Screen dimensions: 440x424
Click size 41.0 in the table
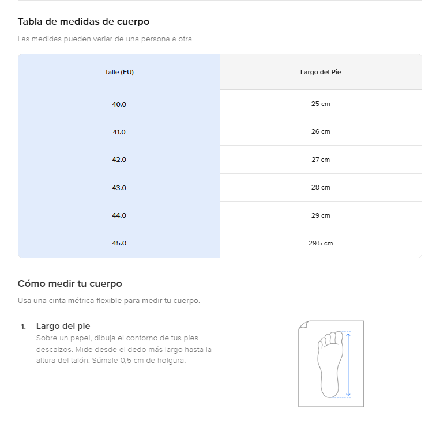[x=119, y=132]
